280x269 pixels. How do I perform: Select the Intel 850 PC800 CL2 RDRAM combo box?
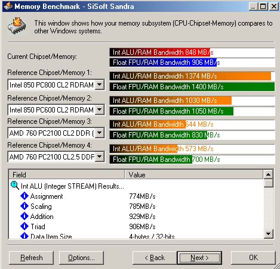tap(56, 85)
